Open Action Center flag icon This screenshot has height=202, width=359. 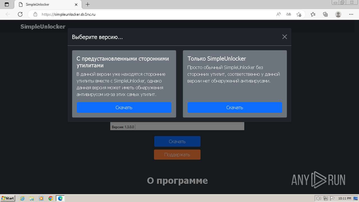(x=332, y=198)
